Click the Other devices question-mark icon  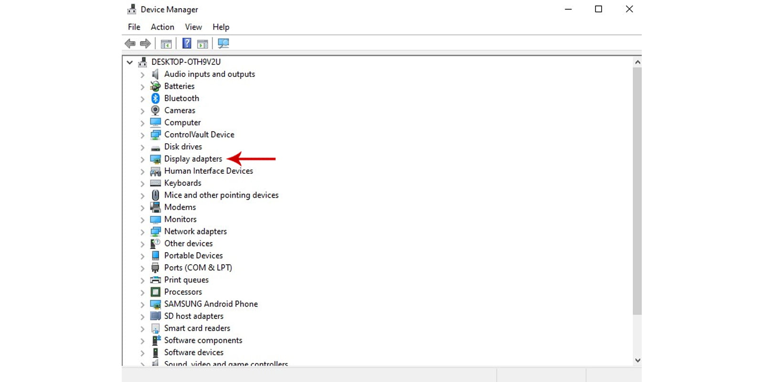(155, 244)
